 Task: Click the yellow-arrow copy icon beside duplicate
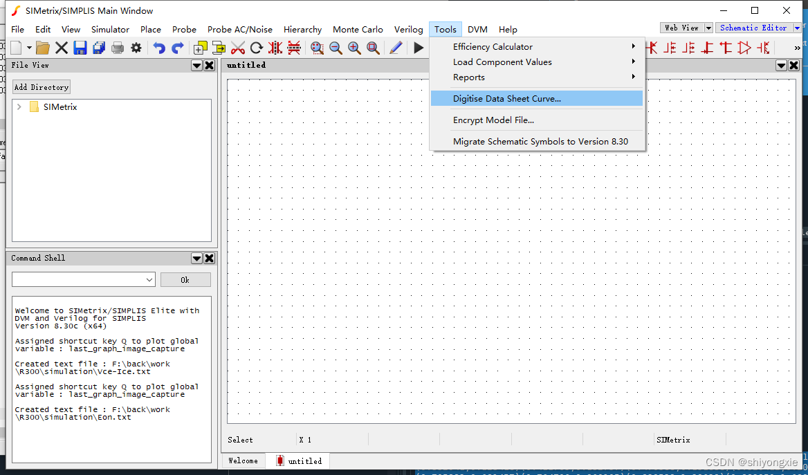[x=219, y=48]
